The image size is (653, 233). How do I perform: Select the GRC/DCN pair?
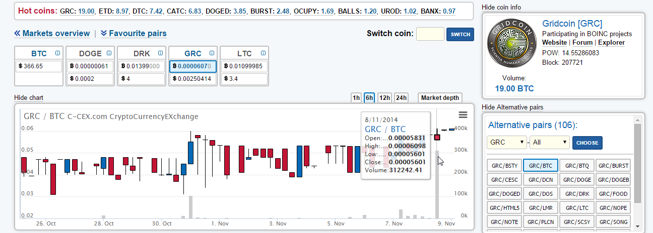click(541, 179)
